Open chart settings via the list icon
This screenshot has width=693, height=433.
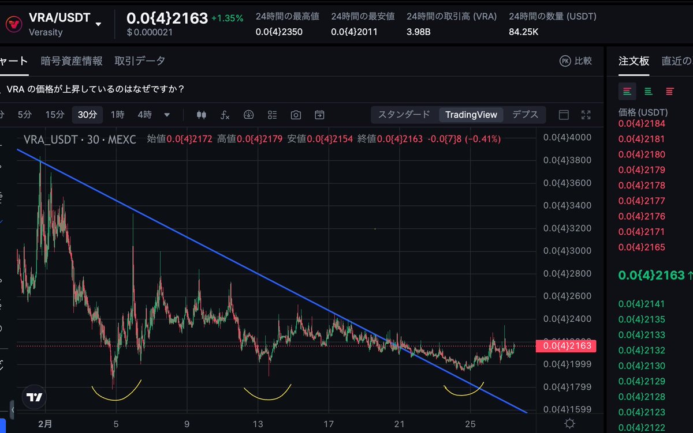click(272, 115)
